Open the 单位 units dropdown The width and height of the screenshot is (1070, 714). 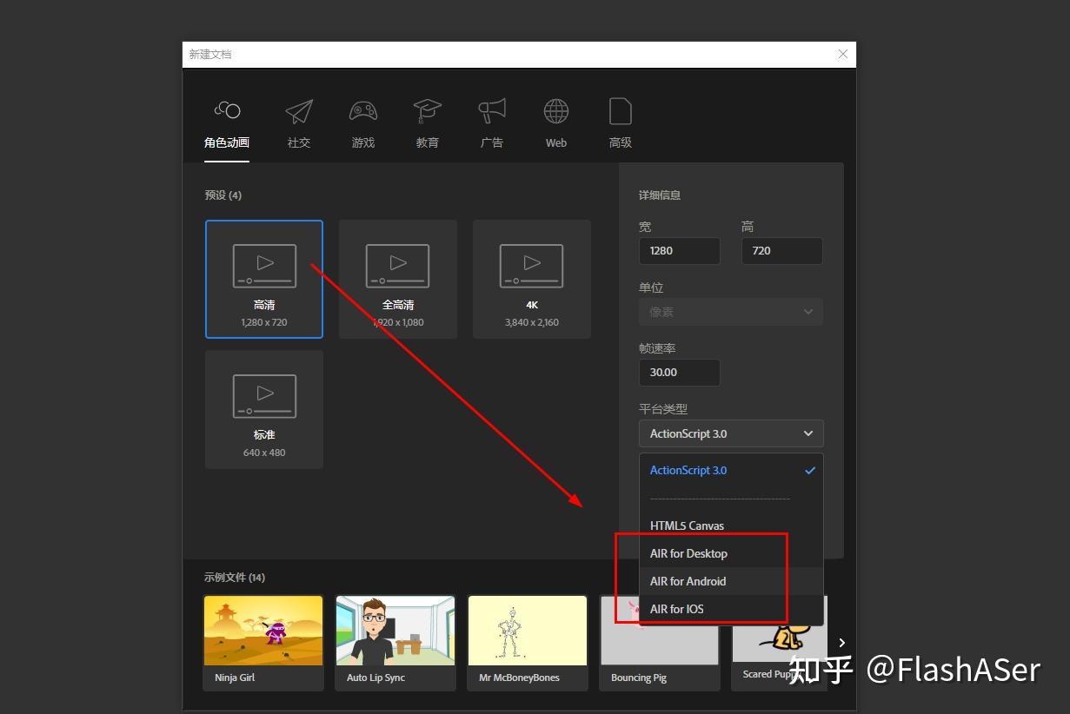point(731,312)
